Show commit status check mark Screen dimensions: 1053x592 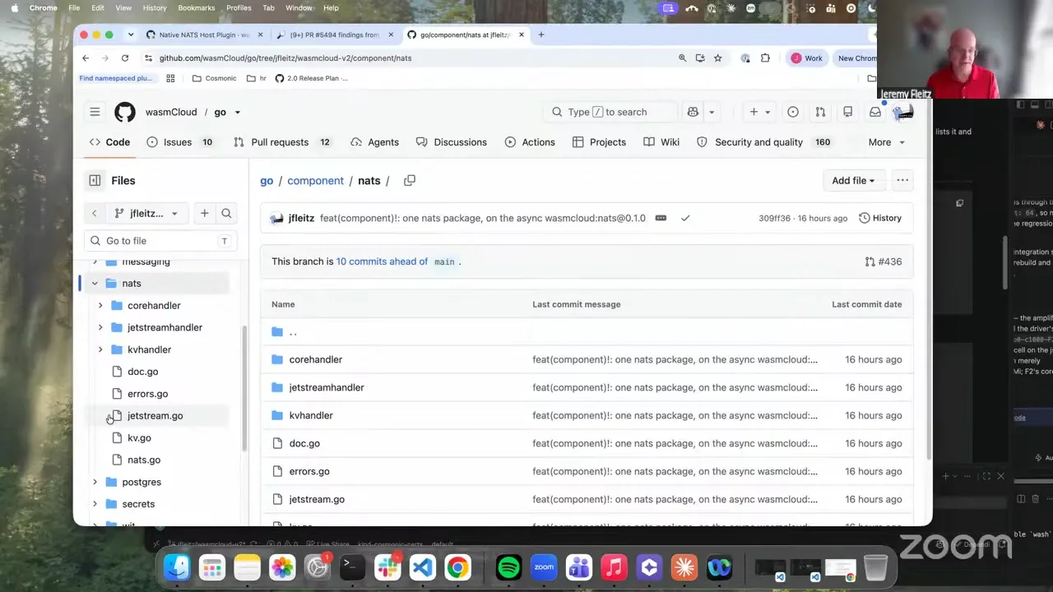coord(685,218)
